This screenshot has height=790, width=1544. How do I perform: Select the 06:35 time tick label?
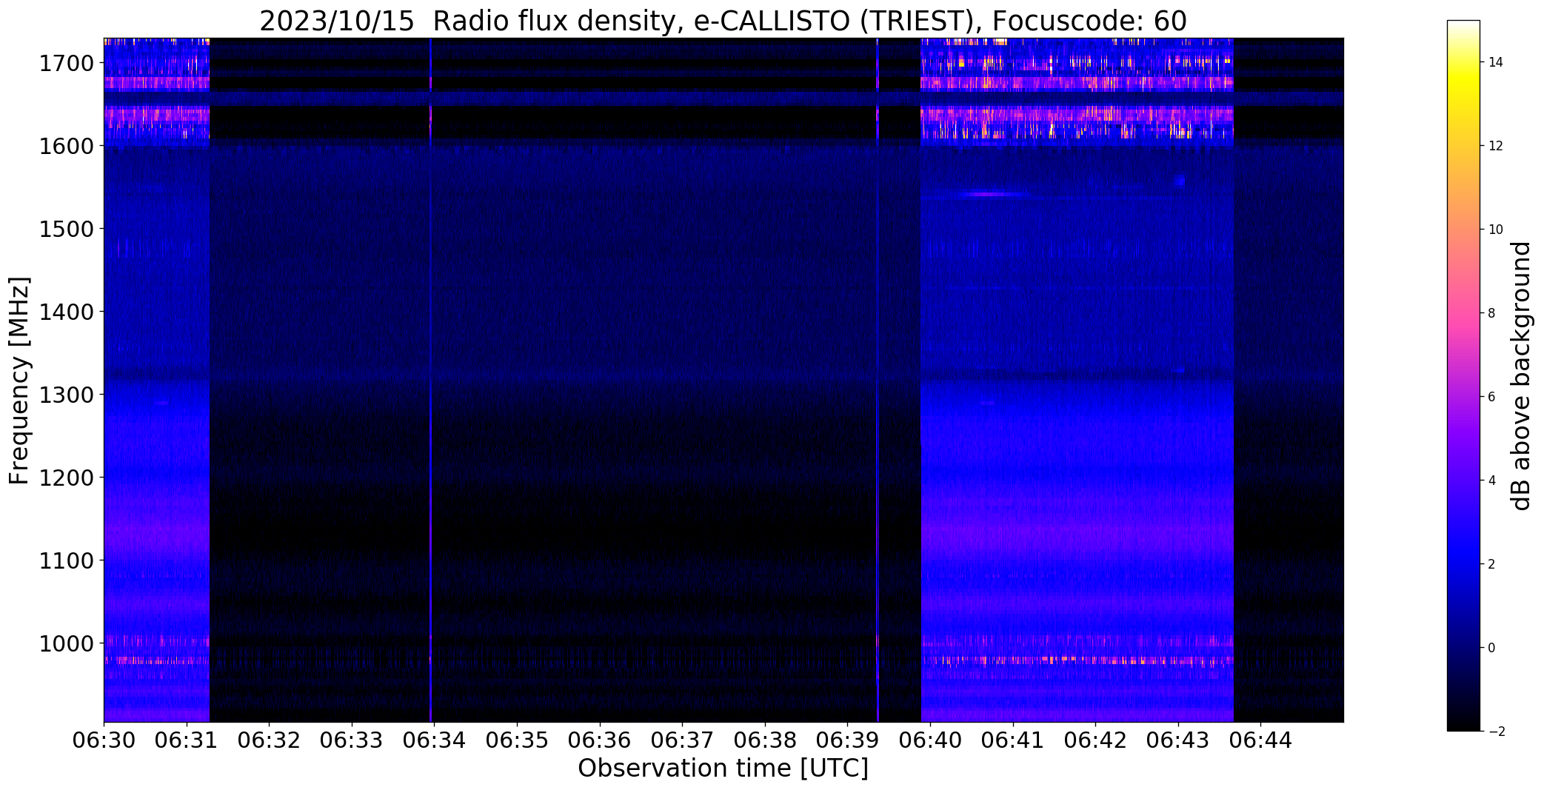point(517,740)
